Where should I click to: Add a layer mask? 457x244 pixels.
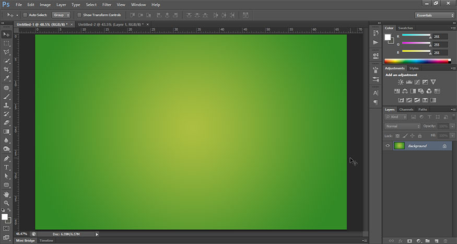[x=409, y=241]
